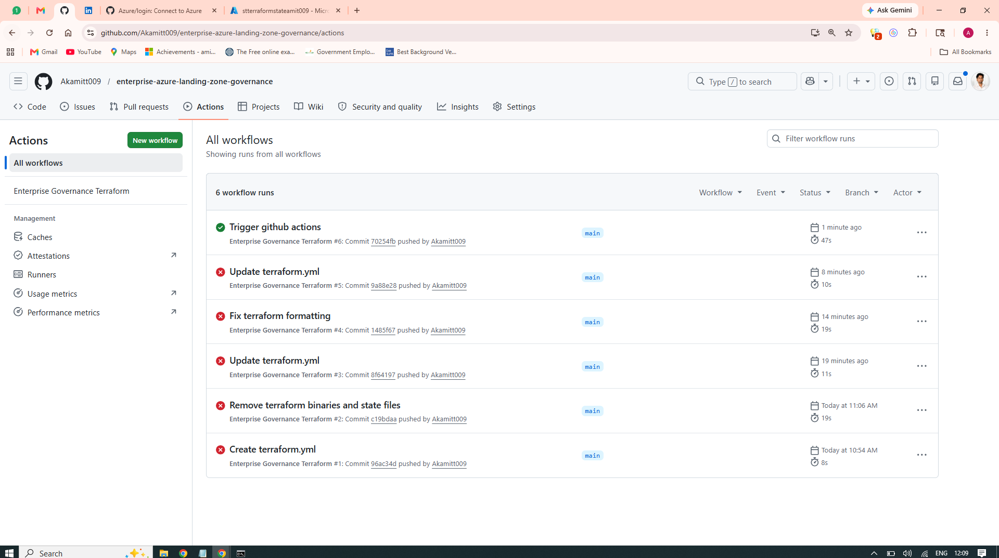Open the Create terraform.yml run
The height and width of the screenshot is (558, 999).
pyautogui.click(x=273, y=449)
